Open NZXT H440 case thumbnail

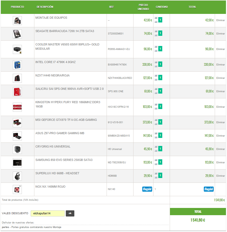click(x=17, y=78)
